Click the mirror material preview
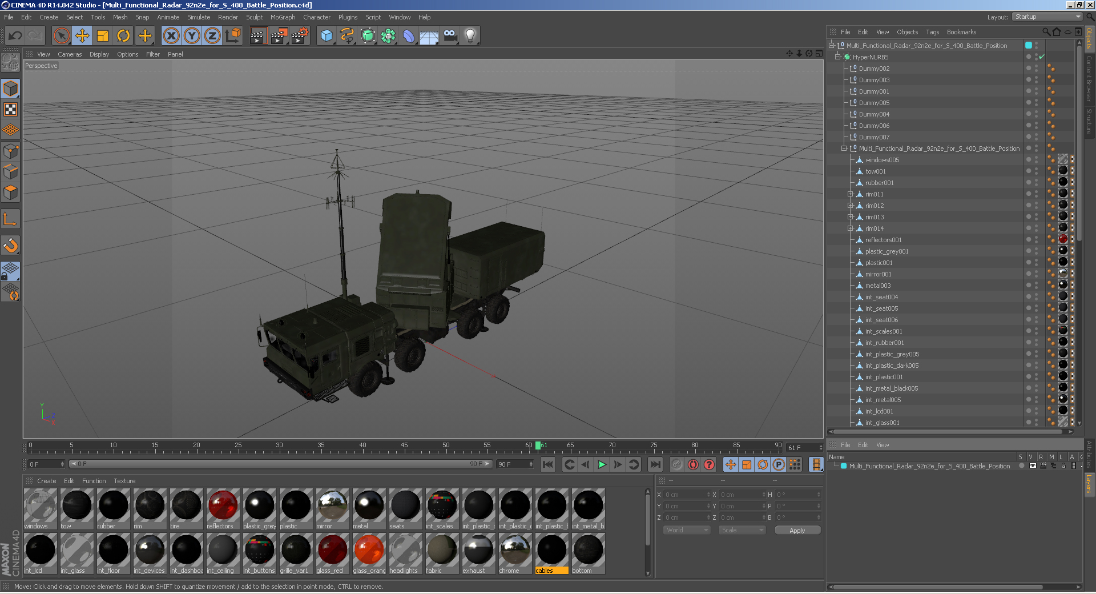The height and width of the screenshot is (594, 1096). 332,505
